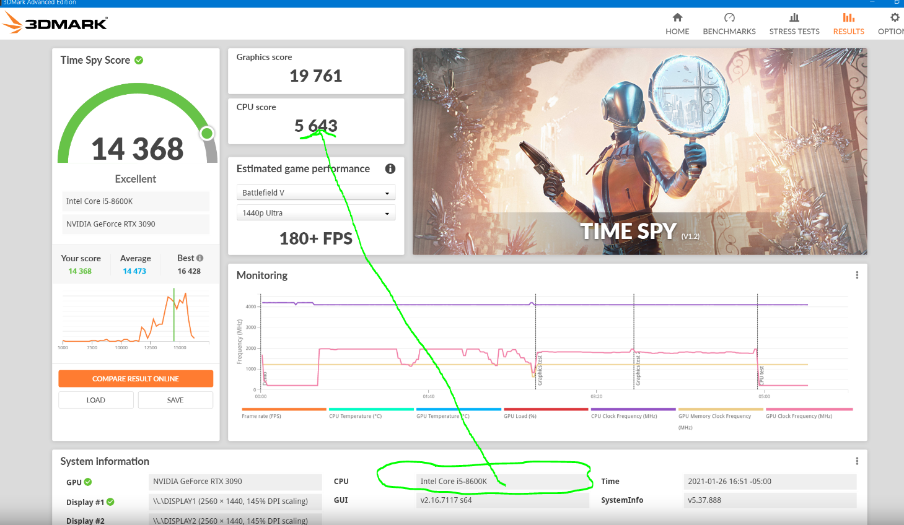Open Results bar chart icon
The image size is (904, 525).
(849, 17)
